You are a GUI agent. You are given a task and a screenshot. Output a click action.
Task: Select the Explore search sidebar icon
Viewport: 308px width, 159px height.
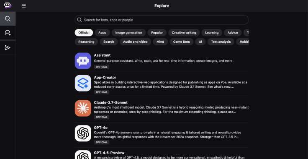pyautogui.click(x=8, y=19)
